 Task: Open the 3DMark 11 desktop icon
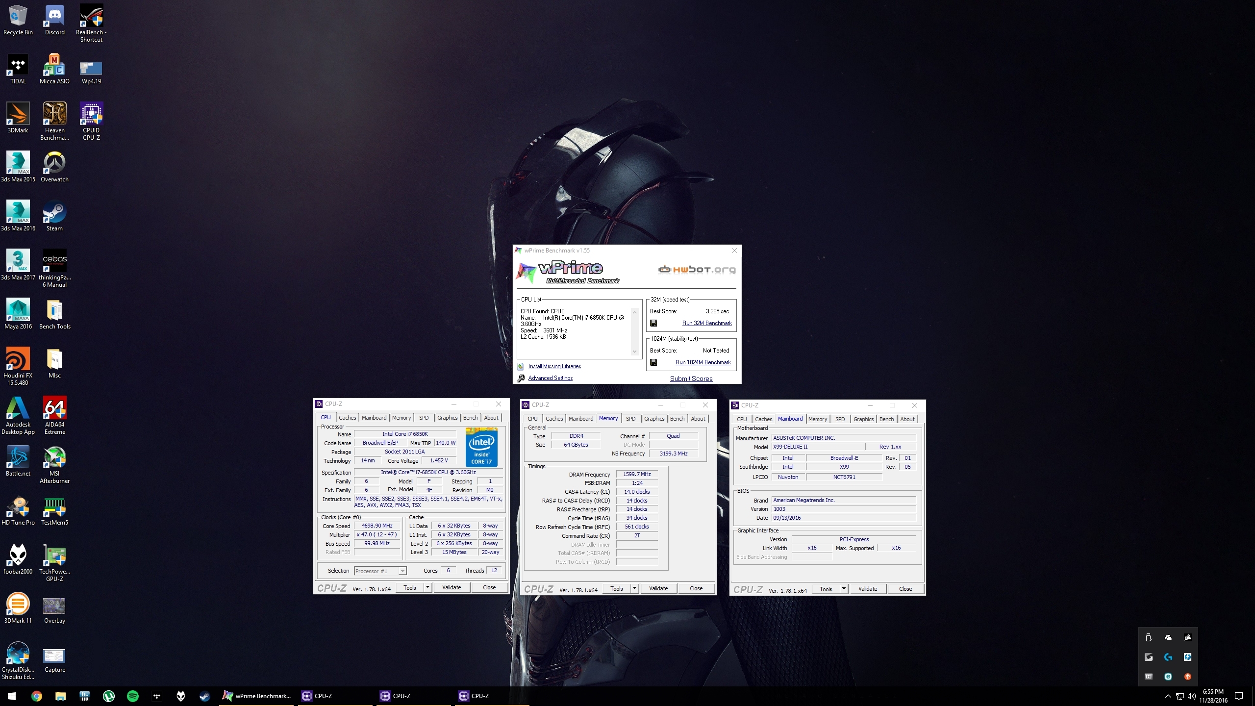click(x=18, y=608)
